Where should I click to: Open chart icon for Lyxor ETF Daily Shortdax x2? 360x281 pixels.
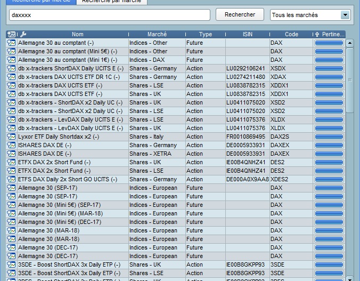pos(11,137)
